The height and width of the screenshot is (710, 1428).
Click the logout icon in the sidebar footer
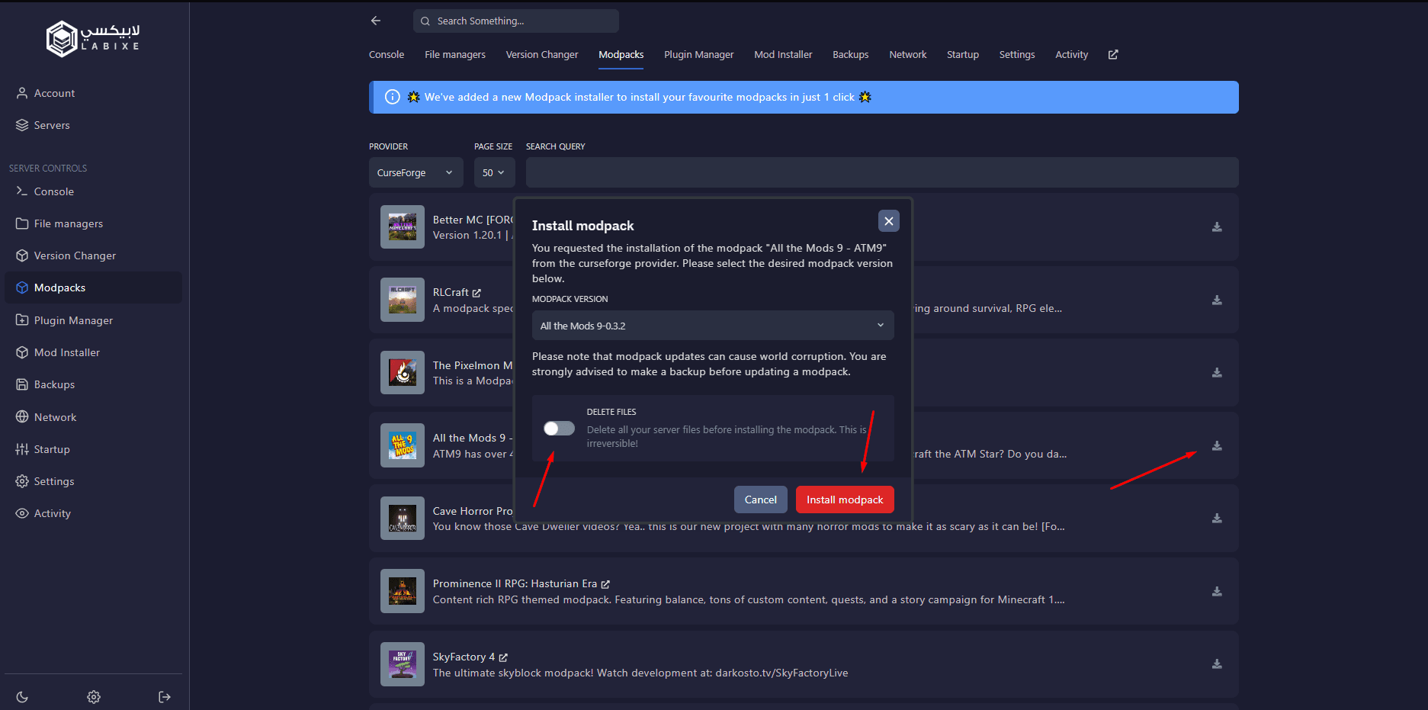click(x=165, y=697)
